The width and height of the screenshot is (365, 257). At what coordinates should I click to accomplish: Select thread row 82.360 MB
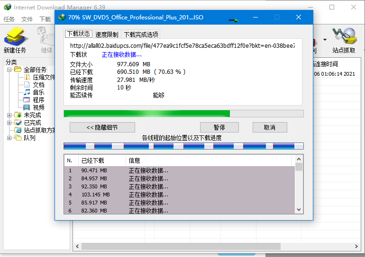click(x=180, y=211)
